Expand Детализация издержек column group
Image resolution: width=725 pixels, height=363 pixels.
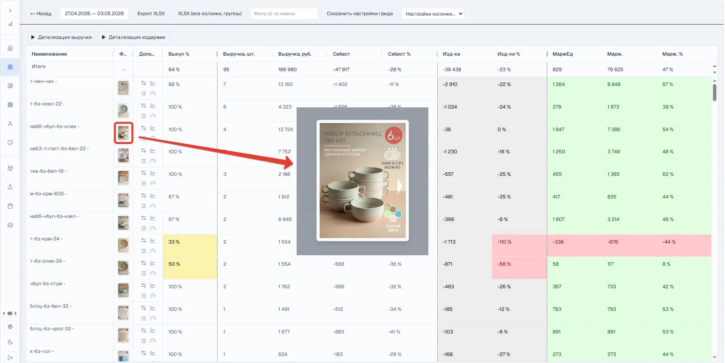pos(133,37)
